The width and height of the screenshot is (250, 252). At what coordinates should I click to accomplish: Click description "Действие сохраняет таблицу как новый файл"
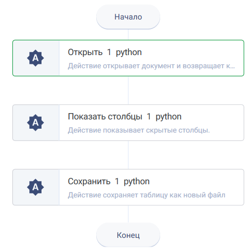[x=146, y=195]
